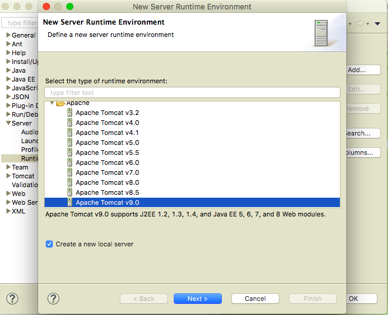The image size is (388, 315).
Task: Click the Apache Tomcat v5.0 server icon
Action: click(x=70, y=143)
